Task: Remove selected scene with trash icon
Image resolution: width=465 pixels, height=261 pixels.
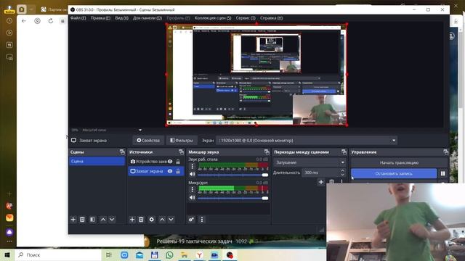Action: pos(82,219)
